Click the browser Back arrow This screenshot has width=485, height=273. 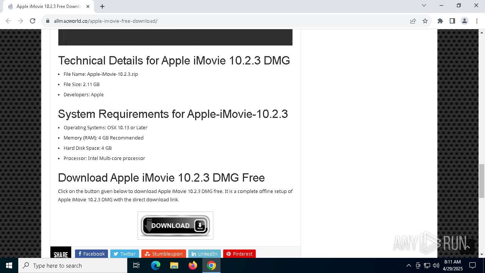8,21
